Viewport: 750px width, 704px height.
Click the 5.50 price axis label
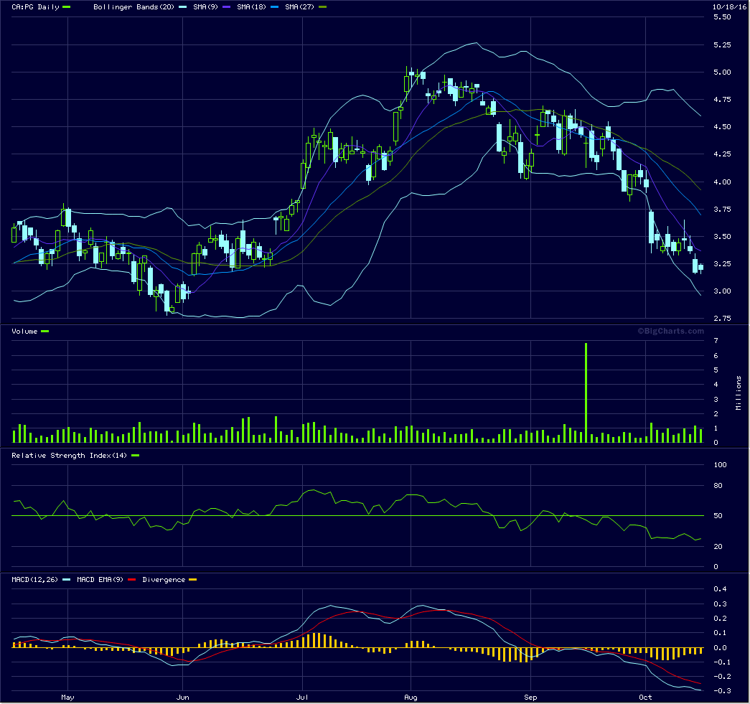pos(722,17)
